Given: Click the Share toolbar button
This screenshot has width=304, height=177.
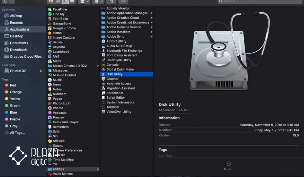Looking at the screenshot, I should pos(111,1).
